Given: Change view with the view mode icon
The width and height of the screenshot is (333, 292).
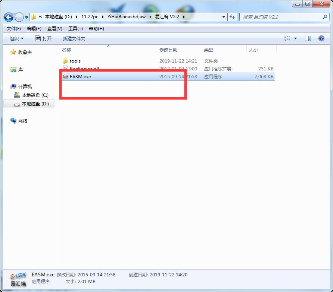Looking at the screenshot, I should click(287, 38).
